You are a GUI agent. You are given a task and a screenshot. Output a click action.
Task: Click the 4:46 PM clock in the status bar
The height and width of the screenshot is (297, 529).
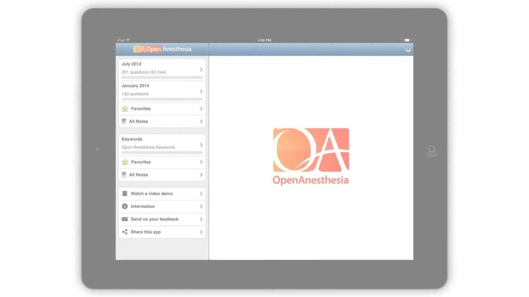pos(264,40)
